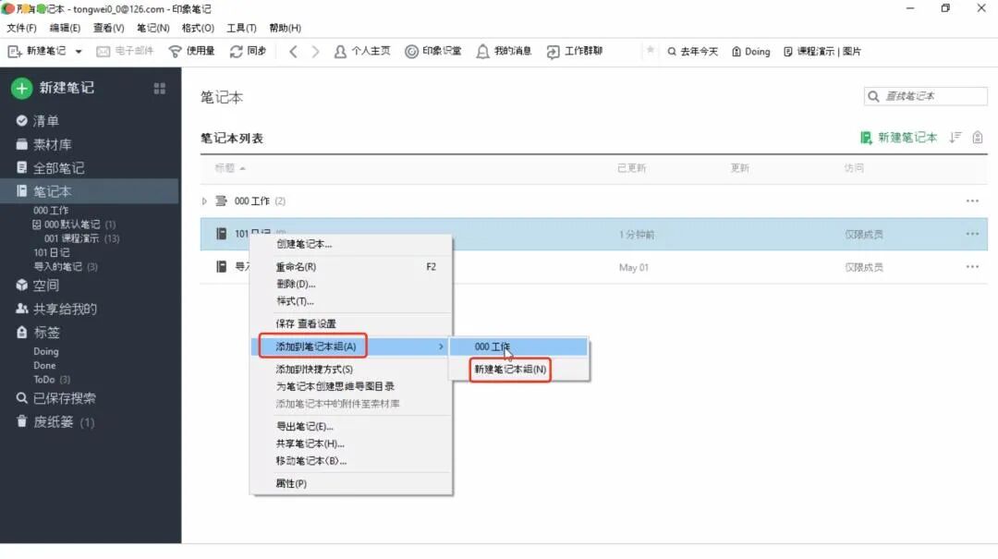Viewport: 998px width, 559px height.
Task: Open sidebar grid view icon
Action: (x=160, y=89)
